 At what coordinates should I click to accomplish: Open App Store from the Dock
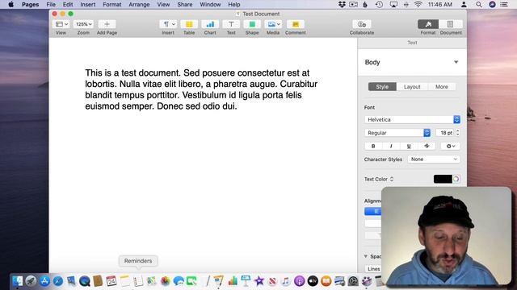[x=44, y=281]
